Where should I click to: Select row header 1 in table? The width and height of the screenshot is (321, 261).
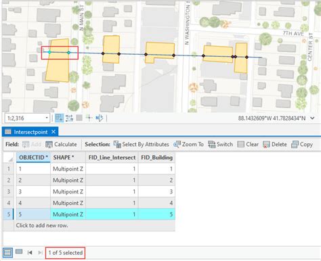point(9,168)
